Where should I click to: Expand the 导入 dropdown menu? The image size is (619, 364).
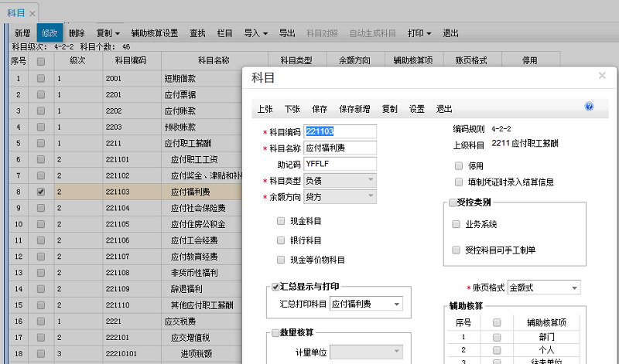coord(256,33)
